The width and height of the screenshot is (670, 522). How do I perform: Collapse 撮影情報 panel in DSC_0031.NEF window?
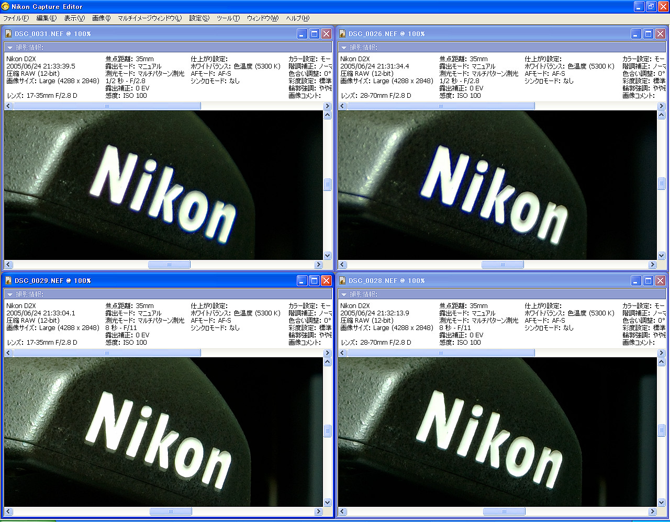click(x=9, y=48)
